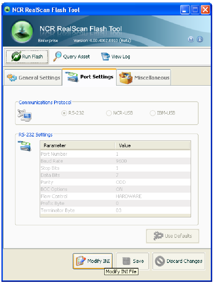The width and height of the screenshot is (214, 284).
Task: Click the Discard Changes button
Action: click(179, 261)
